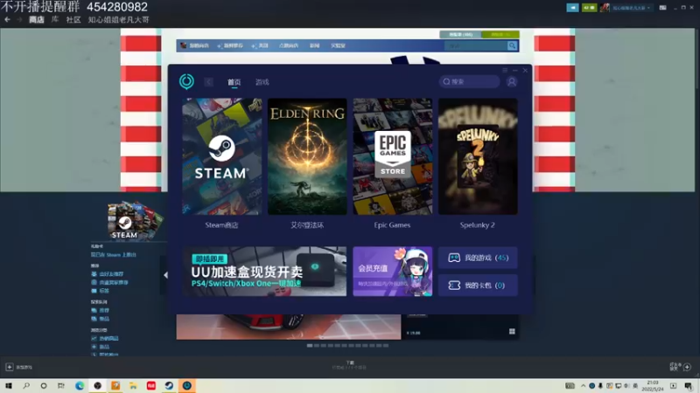Open the Windows notification center icon

[x=688, y=386]
